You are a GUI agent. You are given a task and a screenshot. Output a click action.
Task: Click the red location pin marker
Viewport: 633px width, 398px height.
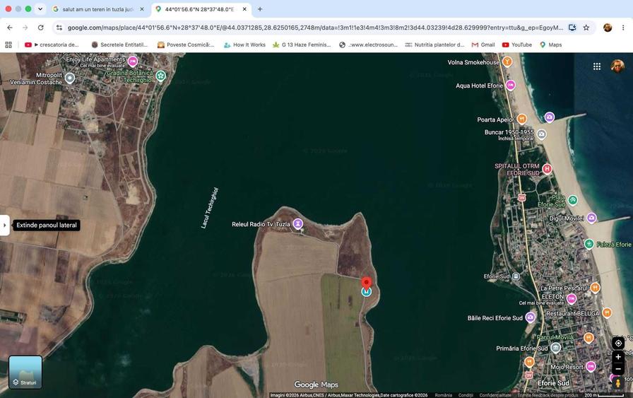366,283
